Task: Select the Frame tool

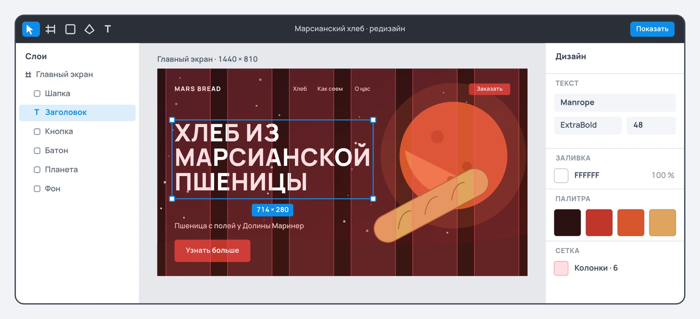Action: (x=51, y=29)
